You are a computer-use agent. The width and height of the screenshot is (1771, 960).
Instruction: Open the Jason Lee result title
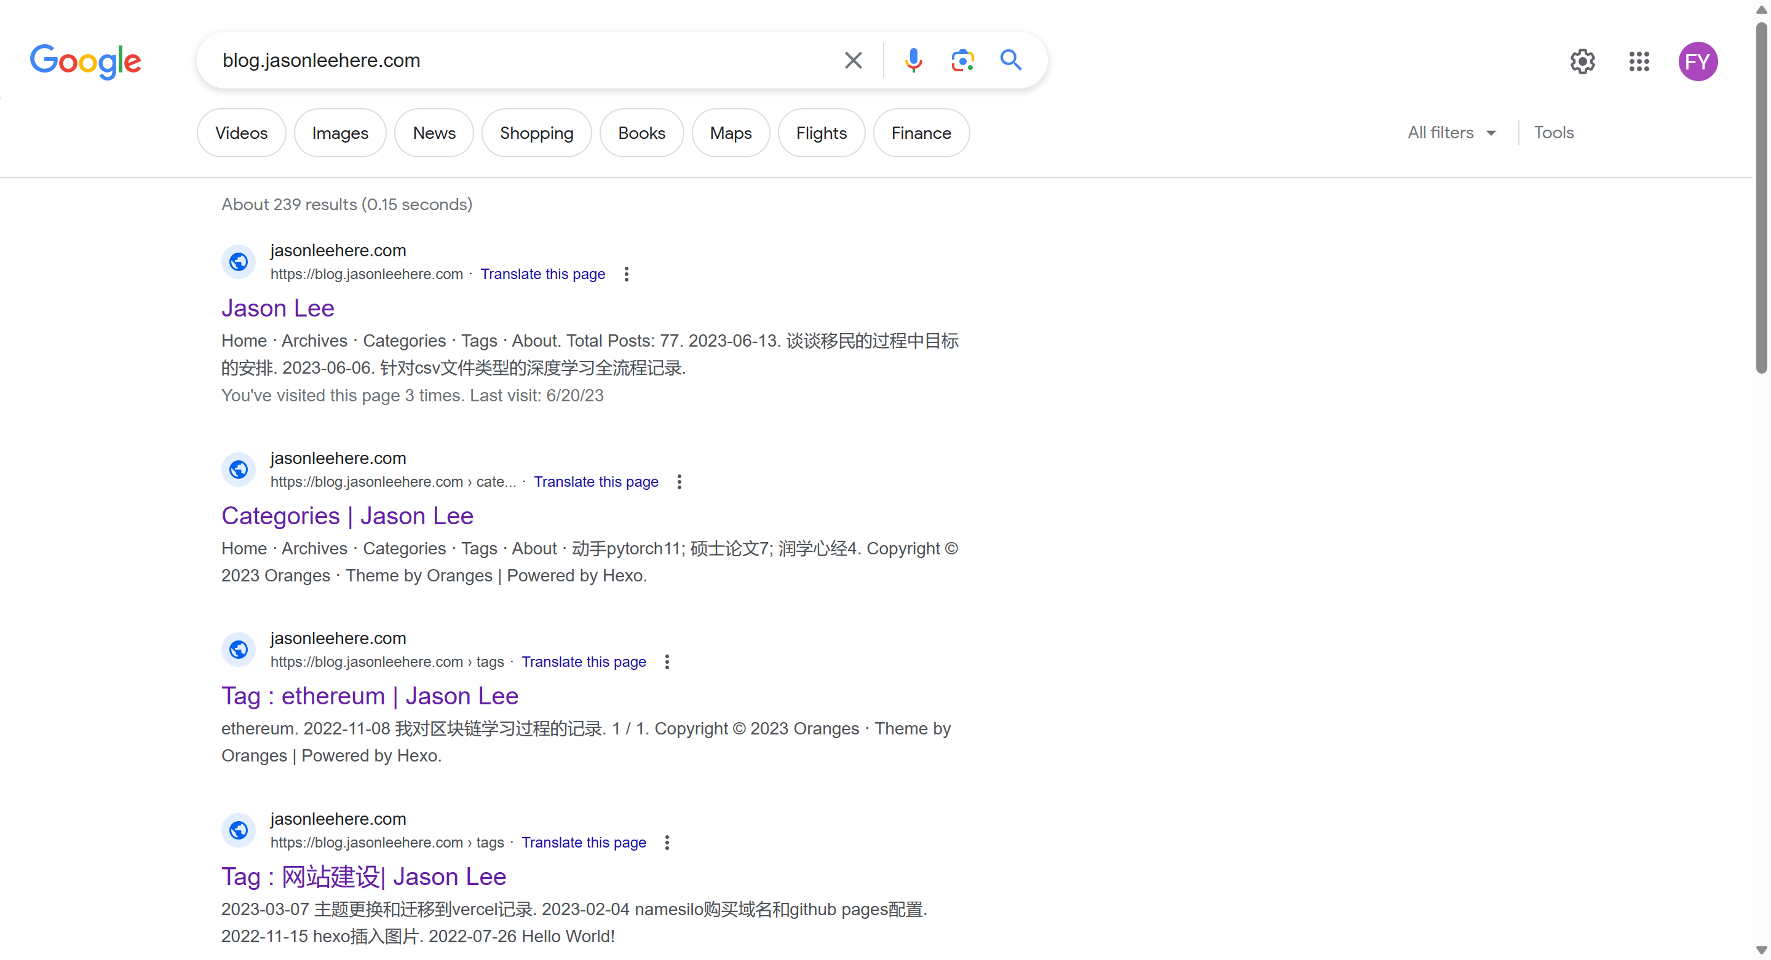point(278,308)
